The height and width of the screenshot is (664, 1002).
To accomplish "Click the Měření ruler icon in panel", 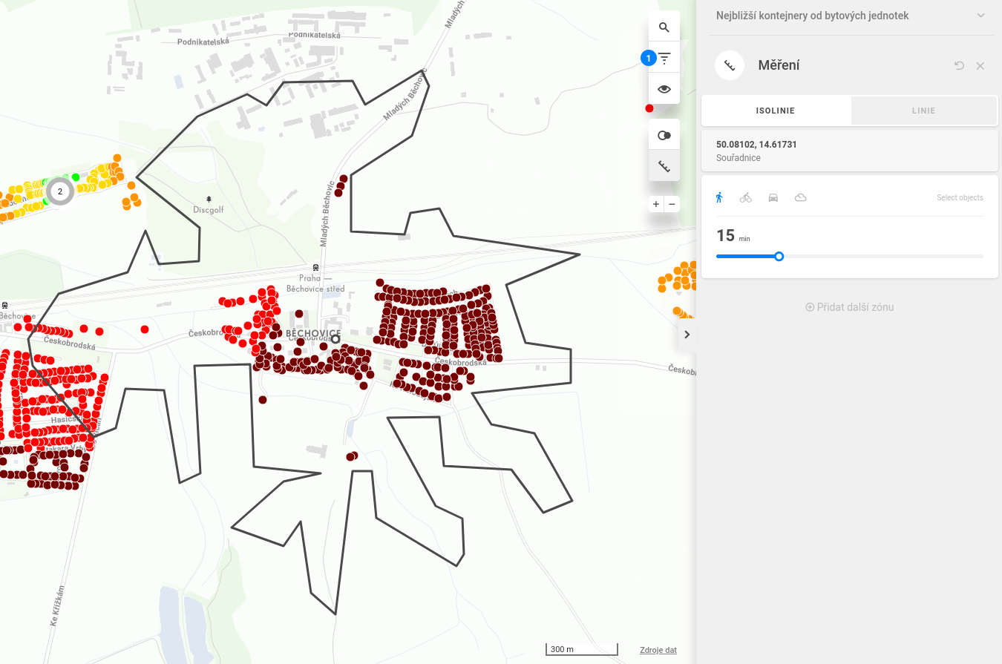I will point(730,65).
